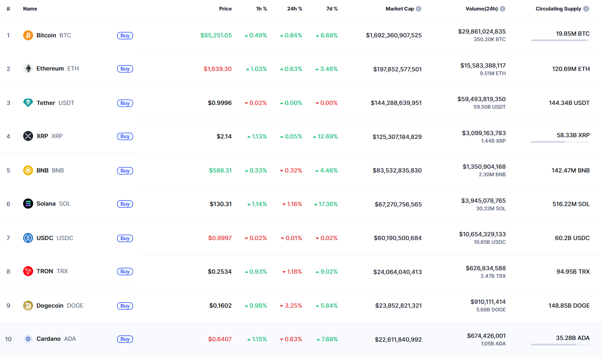Open the Tether USDT name link

pos(55,103)
